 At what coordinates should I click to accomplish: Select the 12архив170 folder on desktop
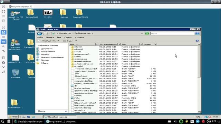pos(15,104)
